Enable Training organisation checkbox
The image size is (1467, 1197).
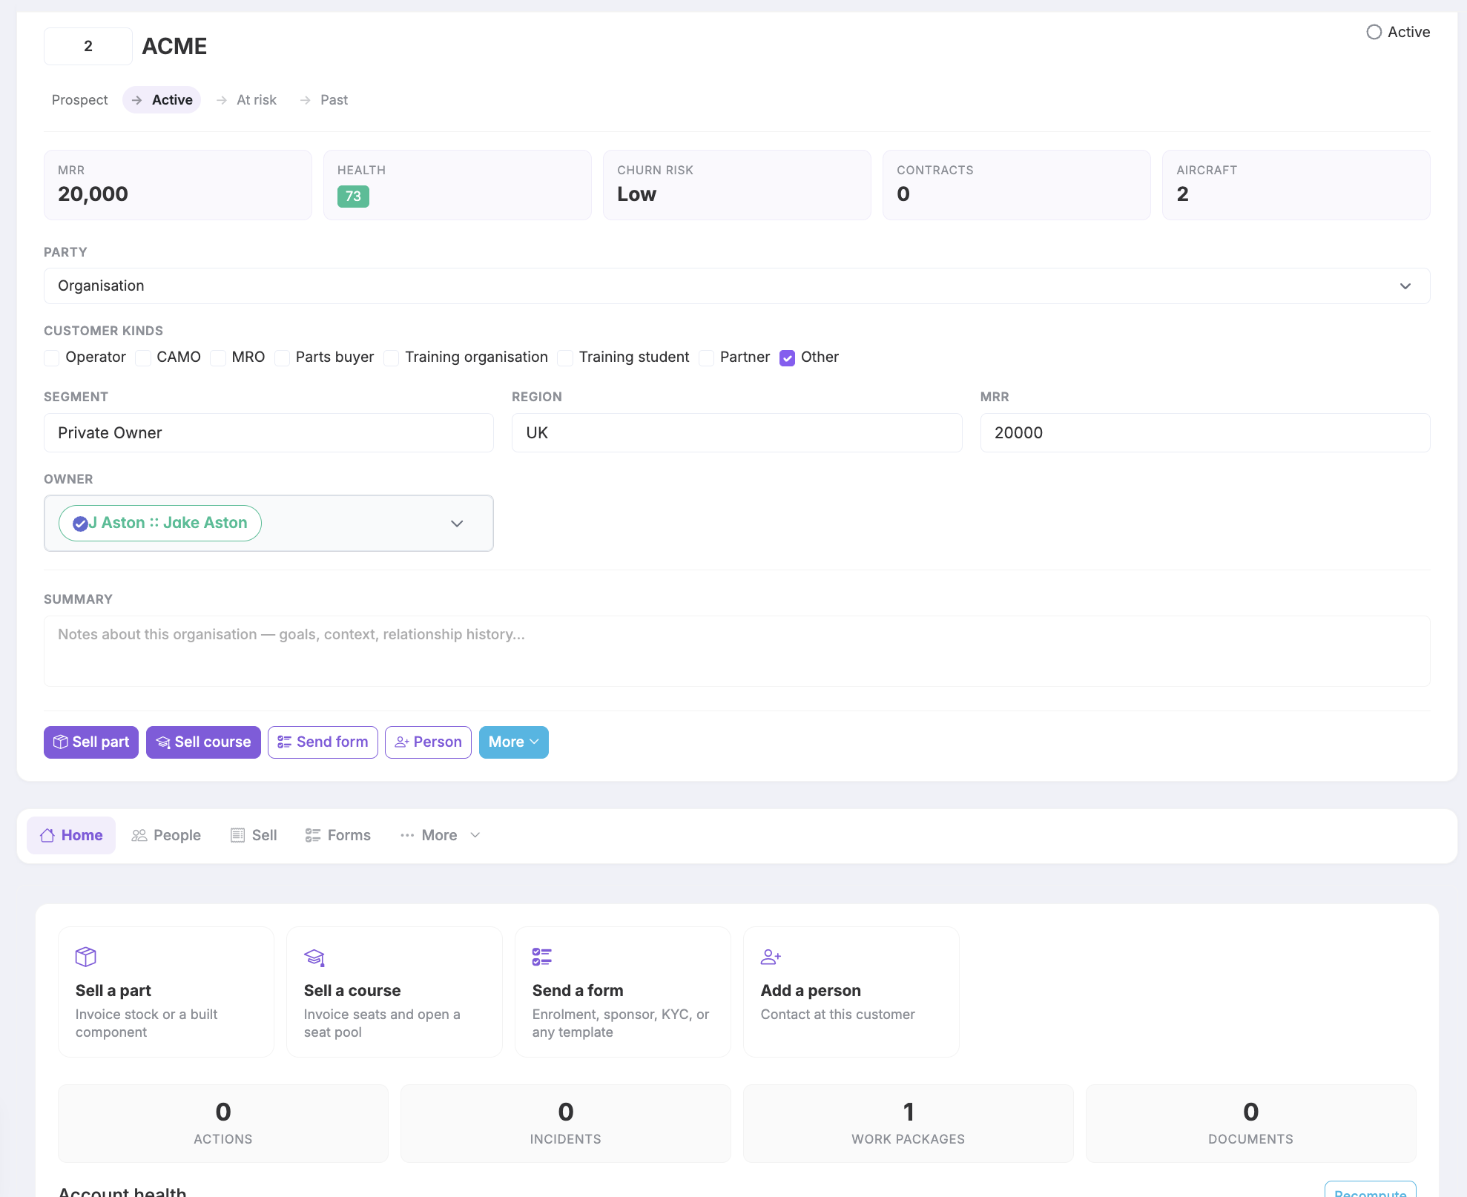click(x=392, y=358)
